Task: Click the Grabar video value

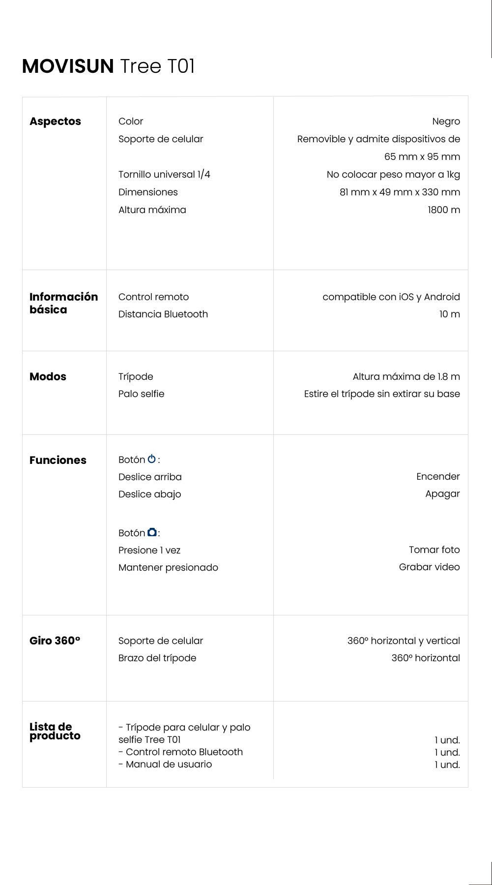Action: click(x=429, y=567)
